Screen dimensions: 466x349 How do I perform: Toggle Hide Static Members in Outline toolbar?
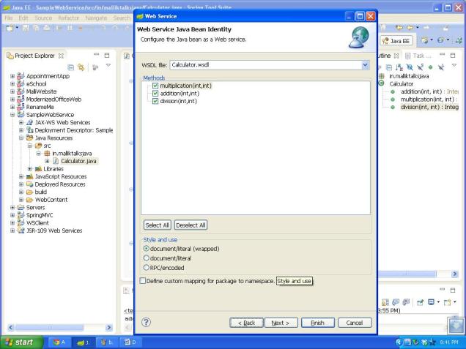click(421, 67)
